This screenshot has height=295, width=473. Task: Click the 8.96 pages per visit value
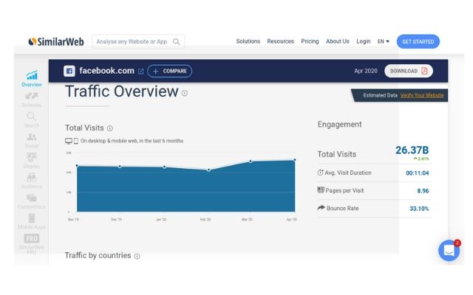423,191
